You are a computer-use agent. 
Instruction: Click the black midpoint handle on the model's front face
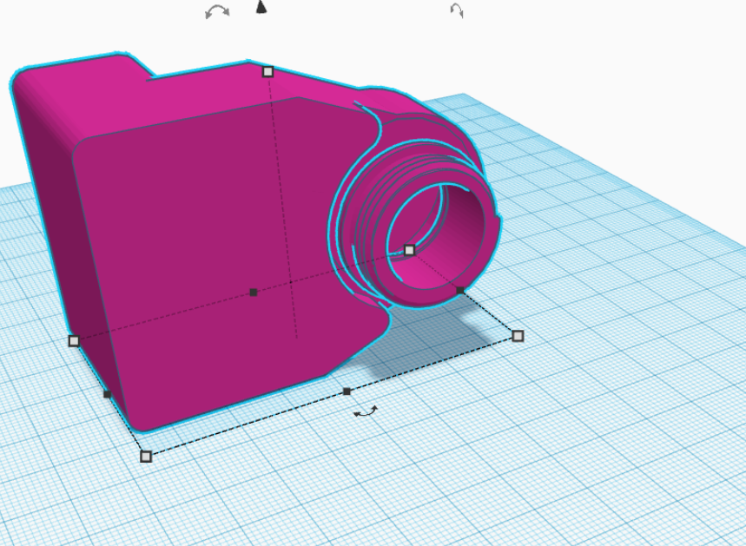pos(254,292)
